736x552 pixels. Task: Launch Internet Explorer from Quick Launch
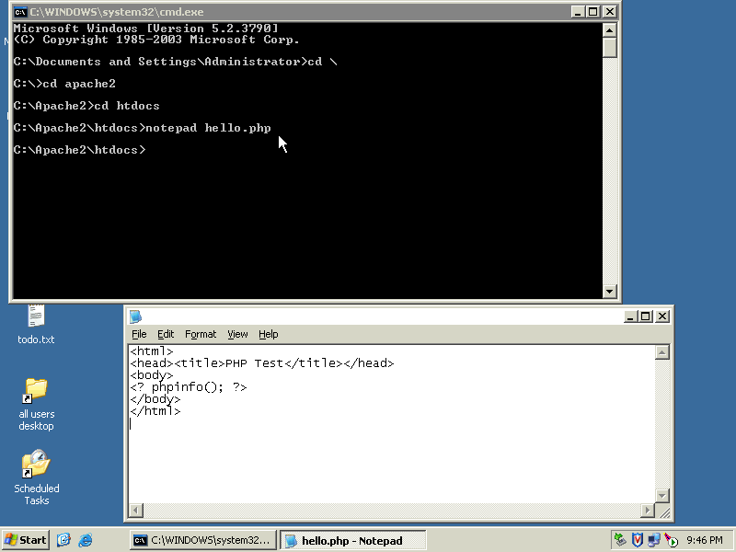[x=86, y=540]
